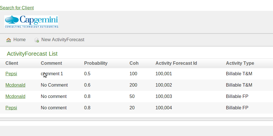The width and height of the screenshot is (273, 136).
Task: Click the Home house icon
Action: coord(9,40)
